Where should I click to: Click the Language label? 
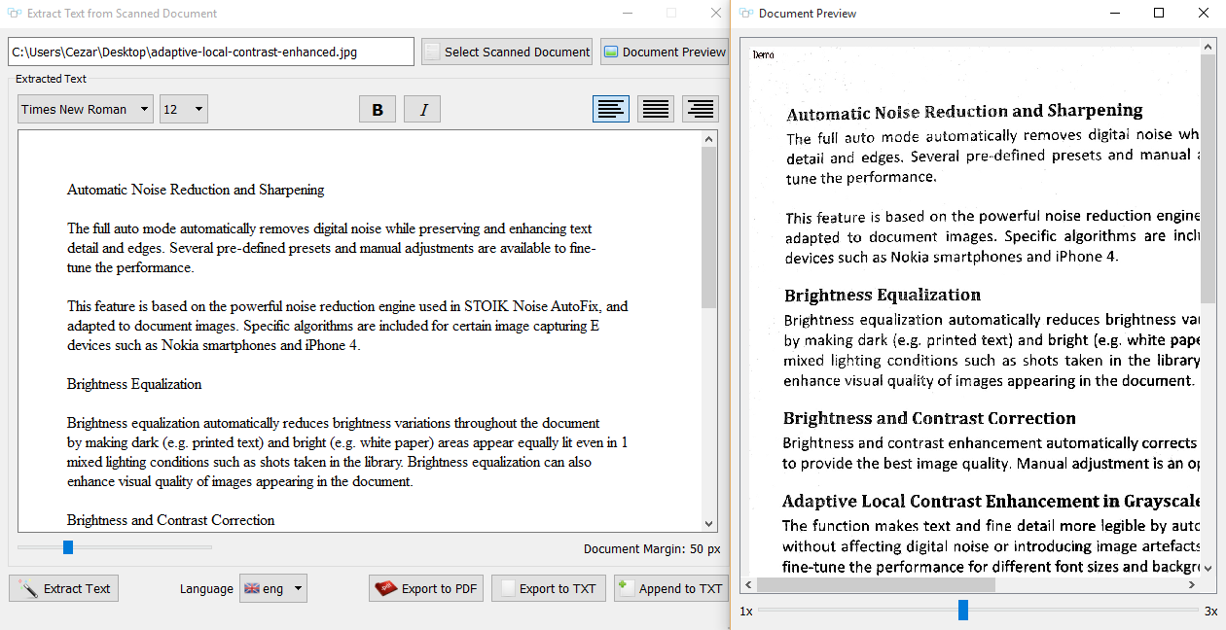206,588
